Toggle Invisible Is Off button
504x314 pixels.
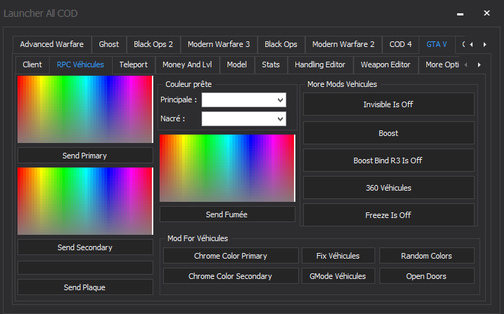388,104
